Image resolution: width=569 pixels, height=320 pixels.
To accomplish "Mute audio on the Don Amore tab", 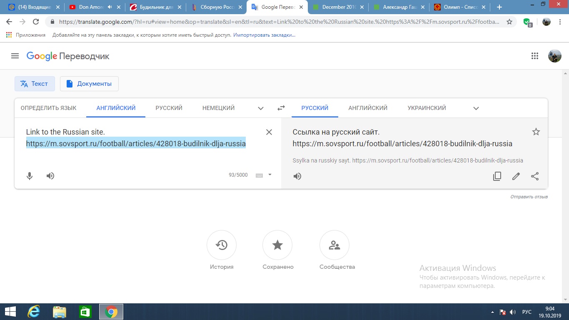I will pos(110,7).
